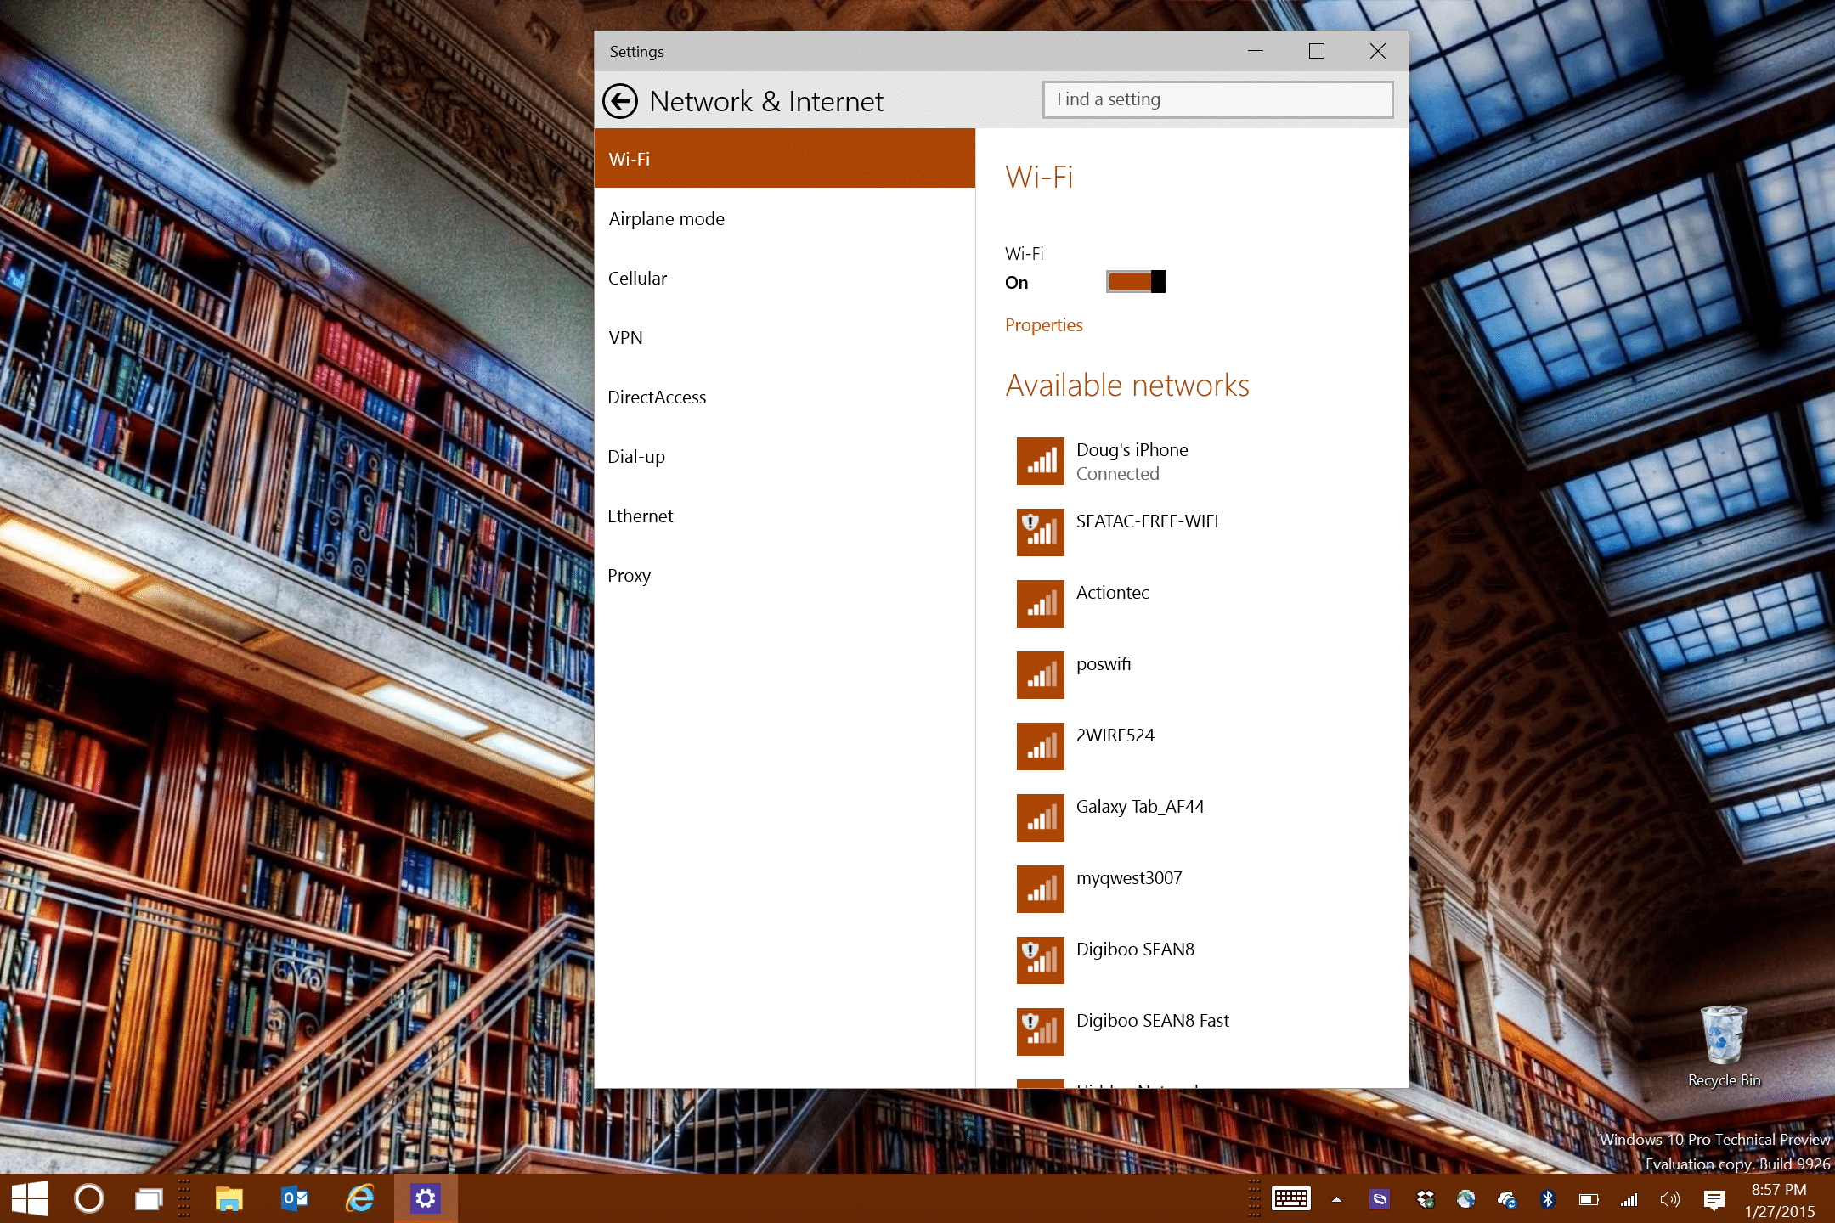Click the Settings gear taskbar icon
The width and height of the screenshot is (1835, 1223).
(426, 1198)
